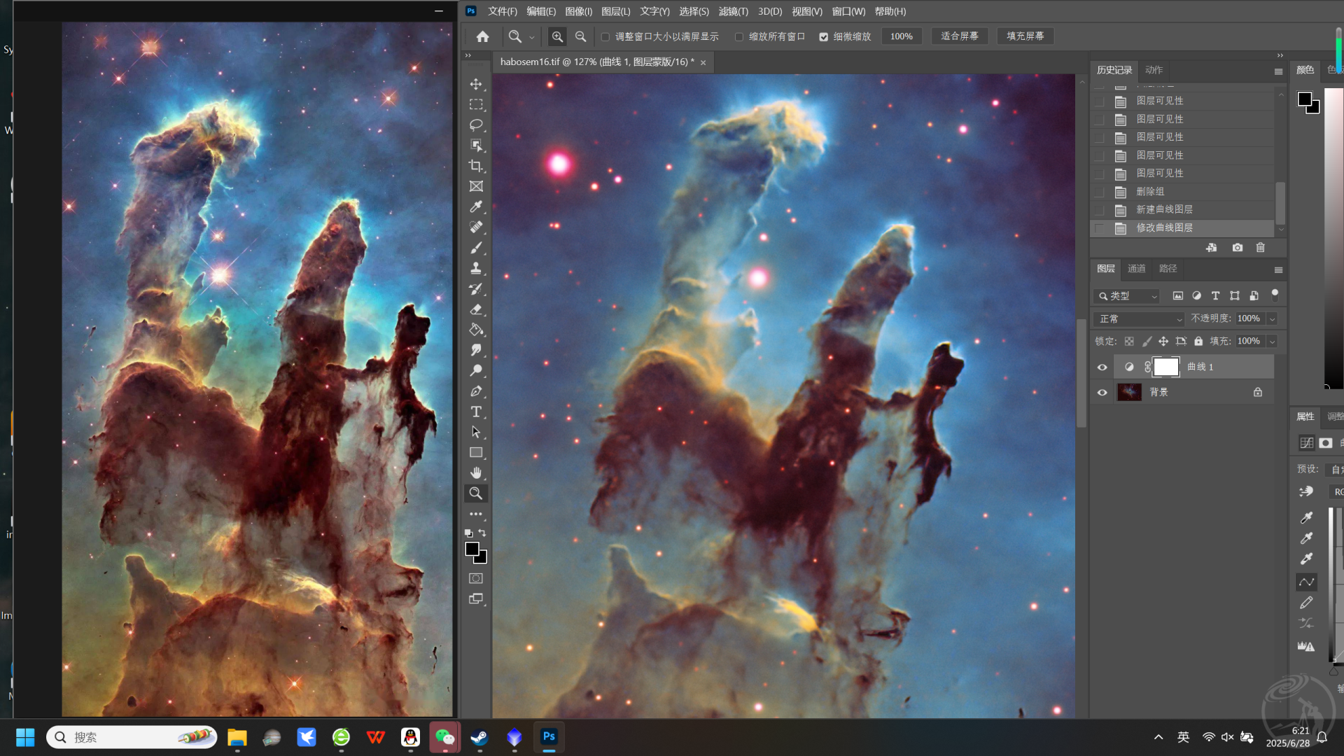Click the 适合屏幕 button
The height and width of the screenshot is (756, 1344).
[x=959, y=36]
